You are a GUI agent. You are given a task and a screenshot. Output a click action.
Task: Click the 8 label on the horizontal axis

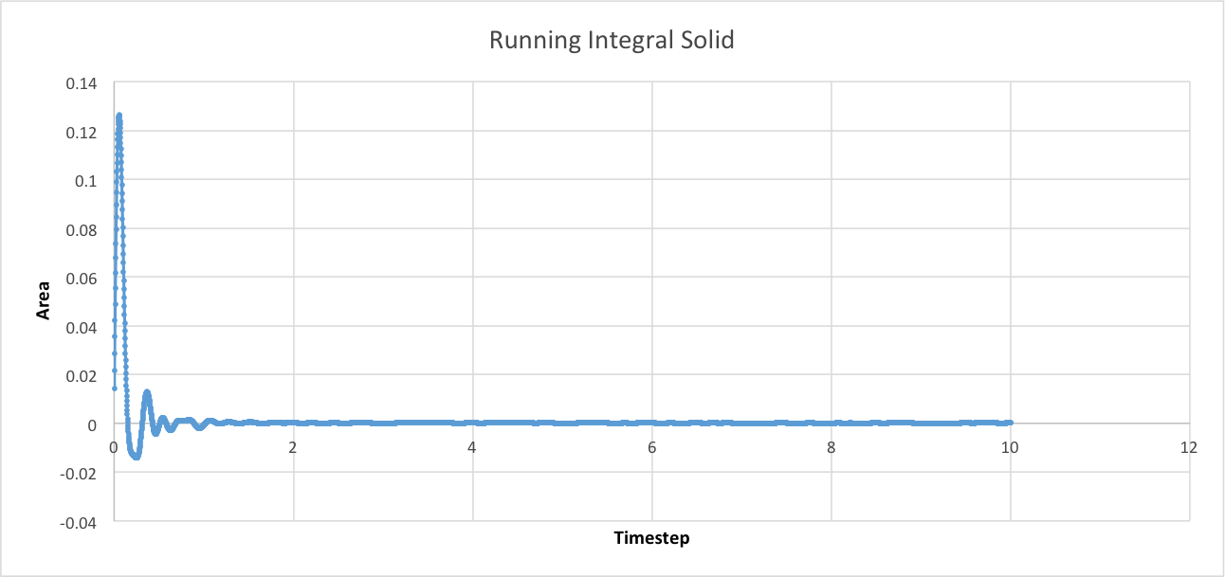pos(831,448)
